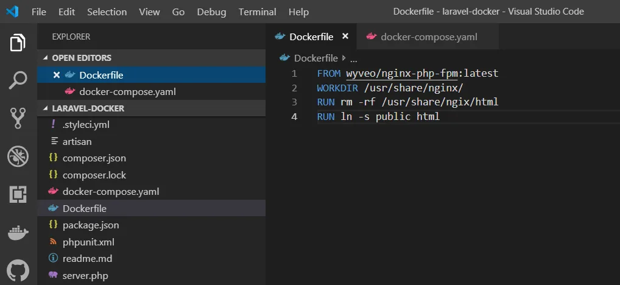
Task: Click the breadcrumb Dockerfile whale icon
Action: pyautogui.click(x=284, y=58)
